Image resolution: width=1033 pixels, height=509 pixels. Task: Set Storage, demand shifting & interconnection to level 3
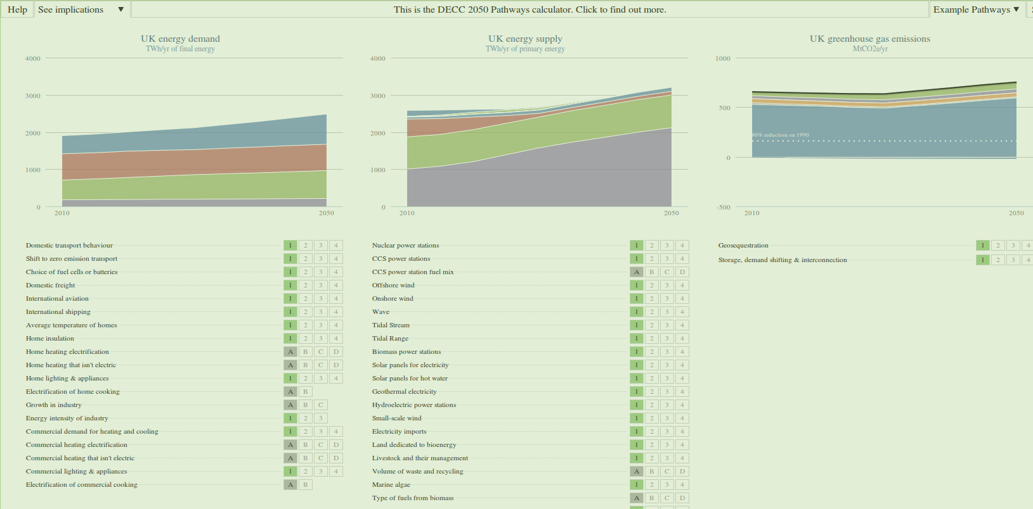[x=1013, y=260]
